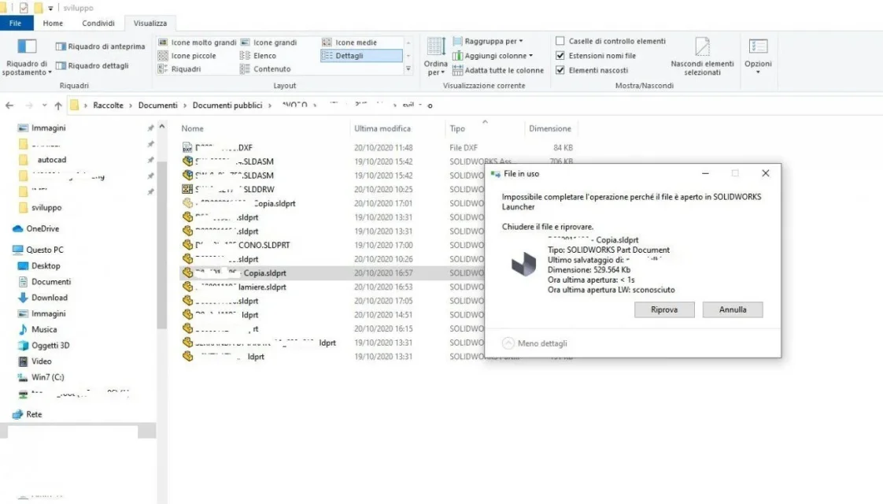This screenshot has width=883, height=504.
Task: Open the Condividi ribbon tab
Action: (x=98, y=23)
